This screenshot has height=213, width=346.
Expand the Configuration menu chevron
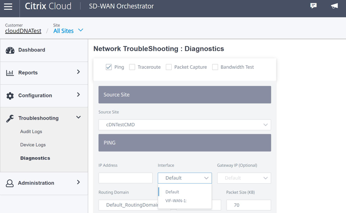coord(78,95)
